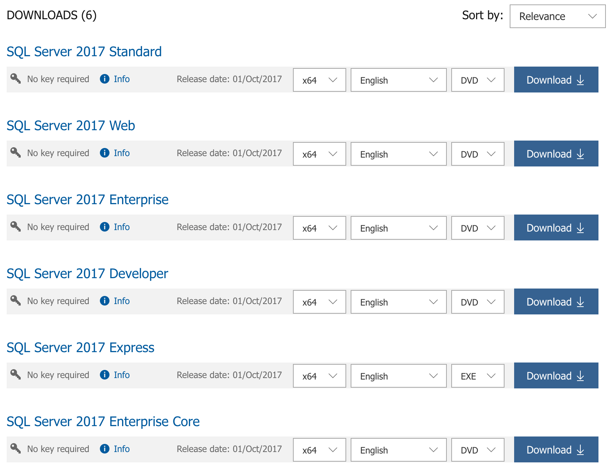Select the DOWNLOADS (6) heading
The height and width of the screenshot is (472, 614).
52,16
